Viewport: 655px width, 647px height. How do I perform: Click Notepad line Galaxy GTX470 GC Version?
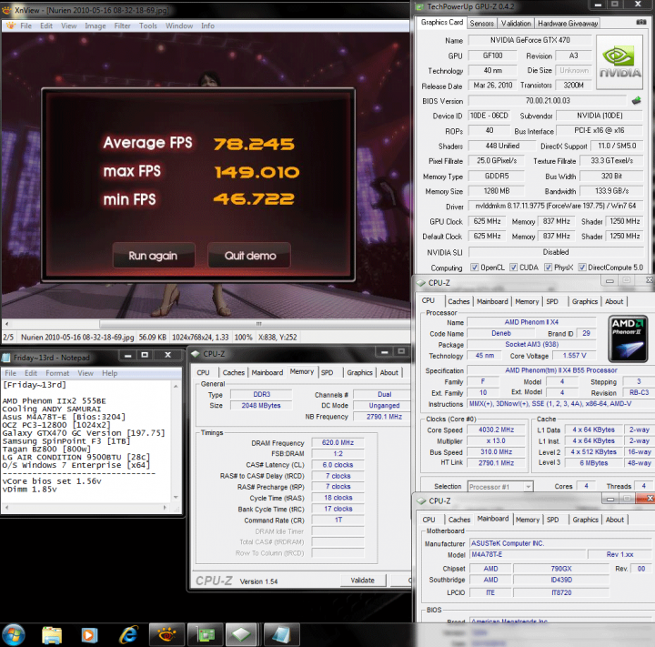point(84,433)
